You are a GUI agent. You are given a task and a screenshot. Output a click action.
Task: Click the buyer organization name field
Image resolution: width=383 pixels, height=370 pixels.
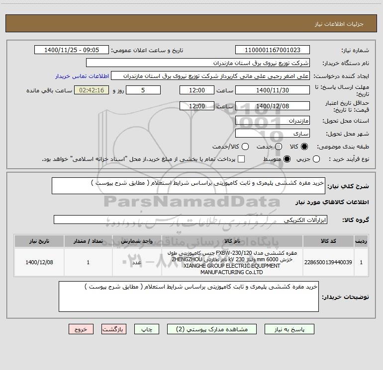tap(198, 63)
